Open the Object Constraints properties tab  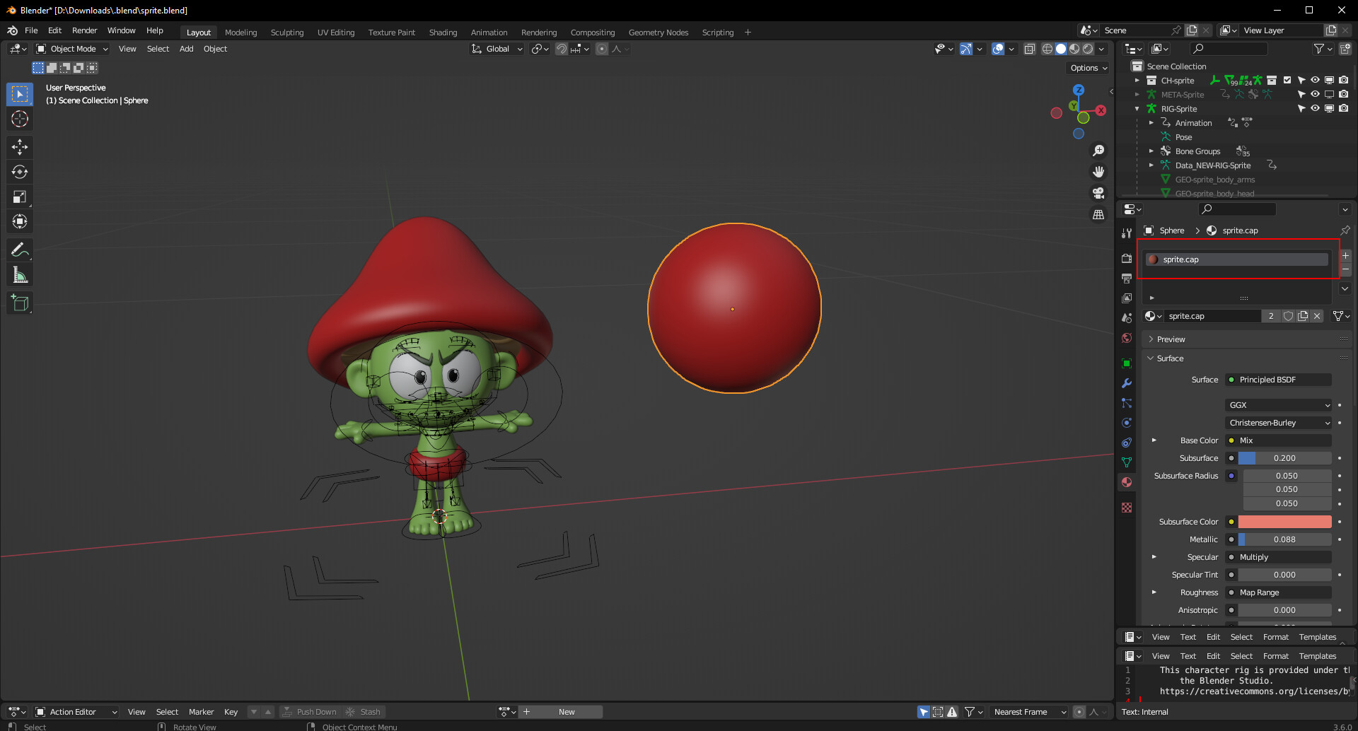point(1127,443)
